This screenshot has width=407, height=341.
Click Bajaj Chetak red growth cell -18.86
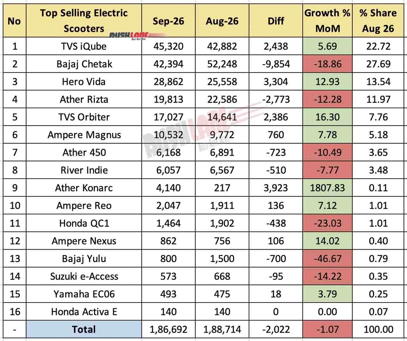click(x=327, y=64)
